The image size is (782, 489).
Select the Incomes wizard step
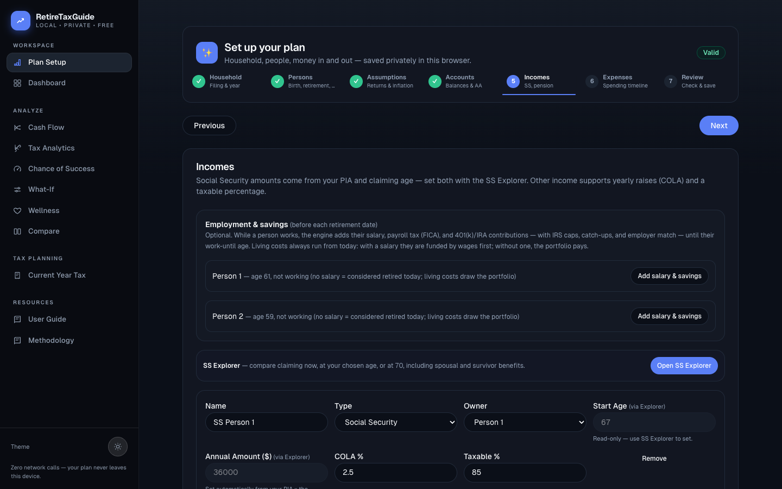[x=539, y=81]
